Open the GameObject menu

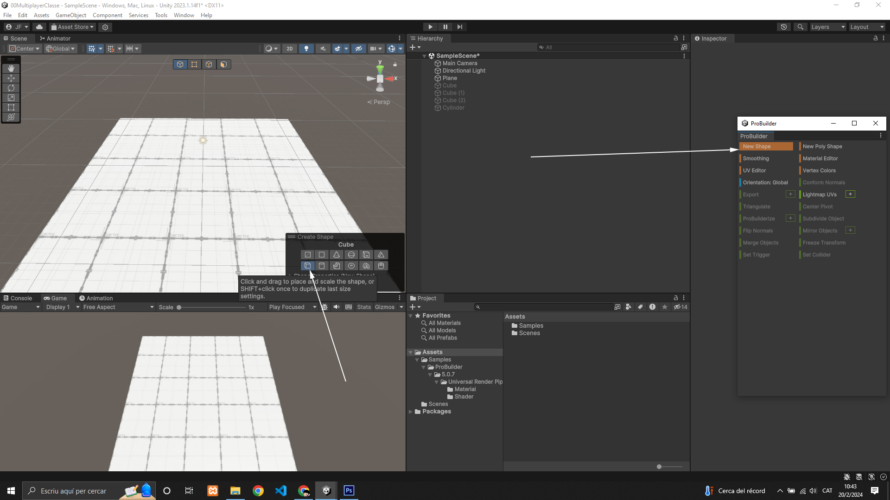tap(70, 15)
